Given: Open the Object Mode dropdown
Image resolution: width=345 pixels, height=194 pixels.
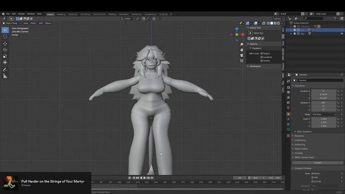Looking at the screenshot, I should pyautogui.click(x=12, y=23).
